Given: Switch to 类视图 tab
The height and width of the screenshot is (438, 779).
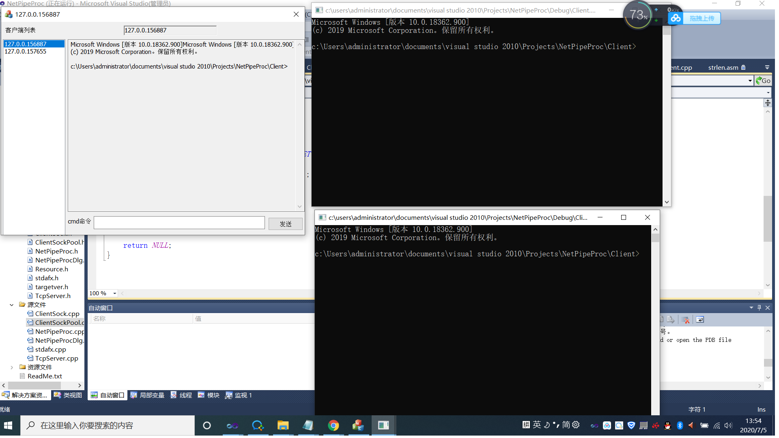Looking at the screenshot, I should 68,395.
